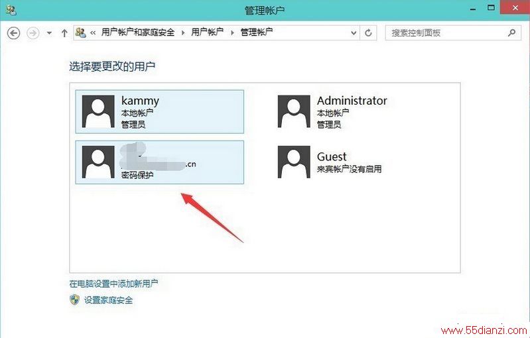Viewport: 530px width, 338px height.
Task: Click the 密码保护 account label
Action: (x=137, y=175)
